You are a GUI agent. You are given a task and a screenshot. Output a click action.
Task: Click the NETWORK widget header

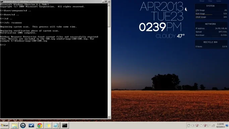tap(210, 24)
